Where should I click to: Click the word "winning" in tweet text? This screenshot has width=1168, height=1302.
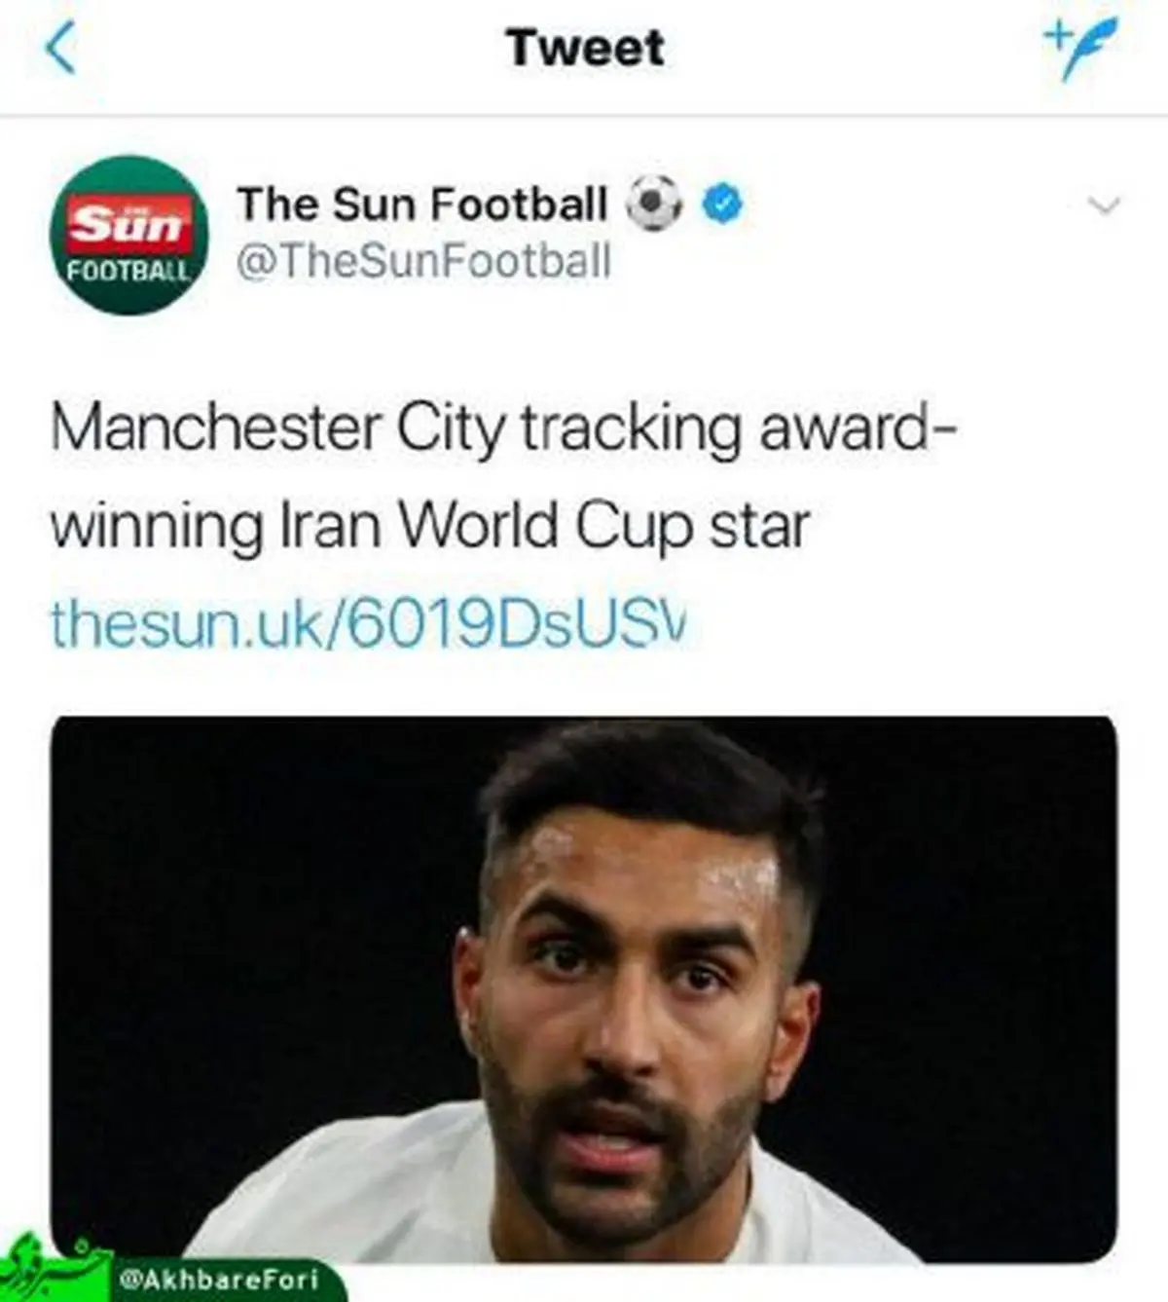[156, 527]
